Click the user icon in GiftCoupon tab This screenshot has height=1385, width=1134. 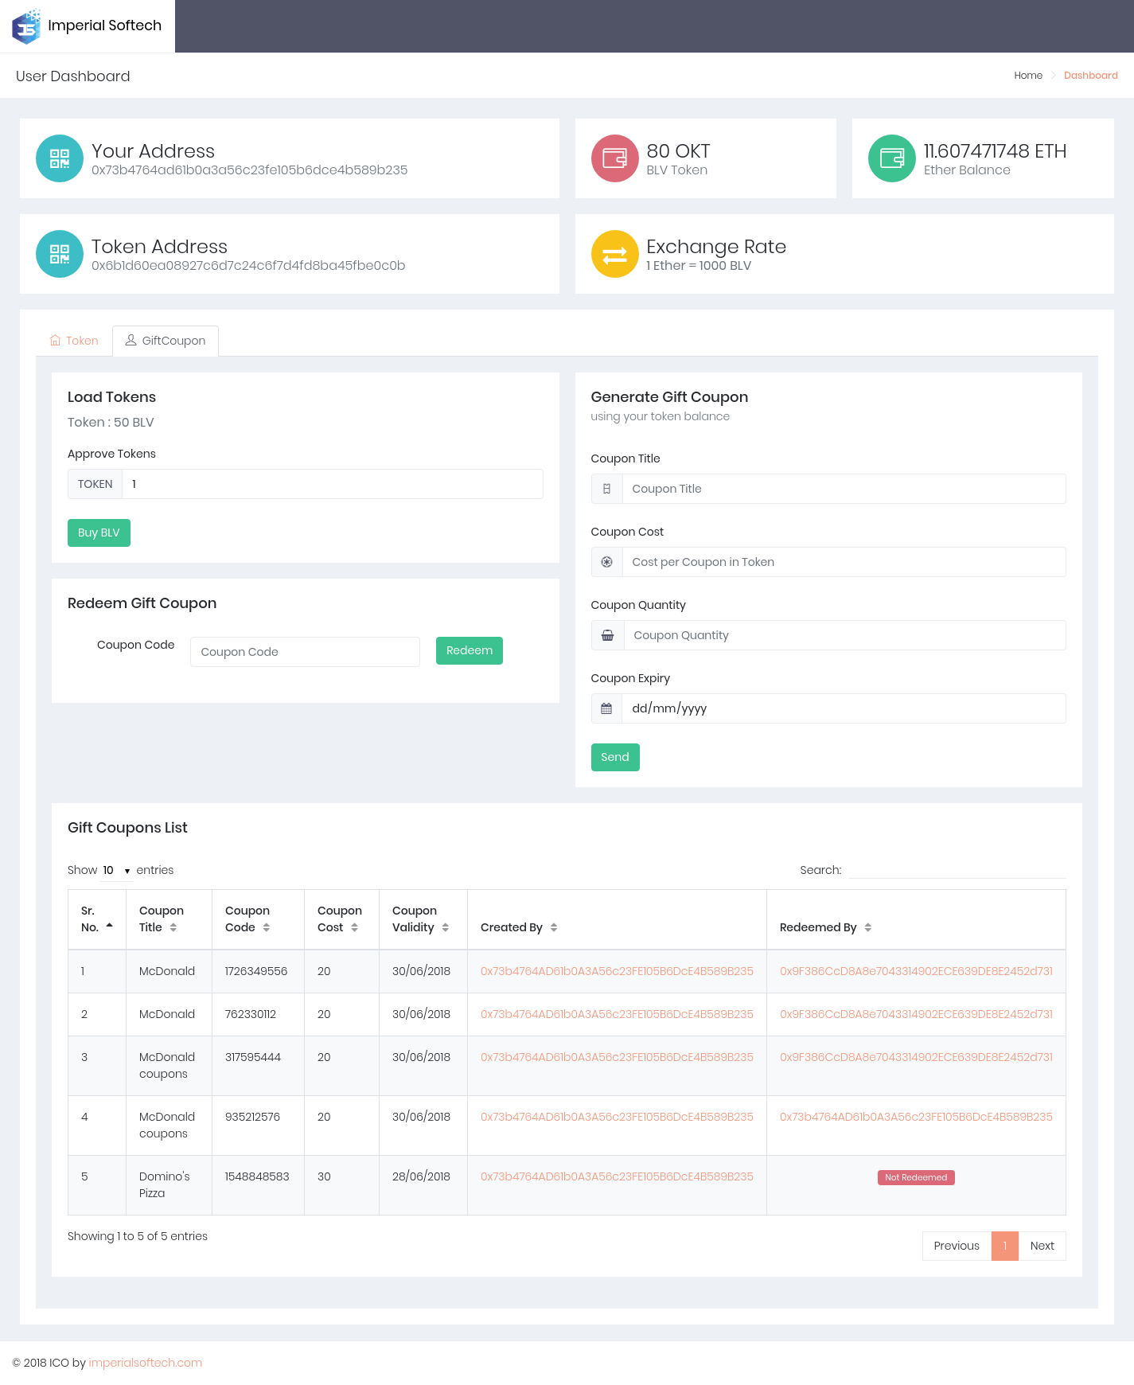coord(131,340)
